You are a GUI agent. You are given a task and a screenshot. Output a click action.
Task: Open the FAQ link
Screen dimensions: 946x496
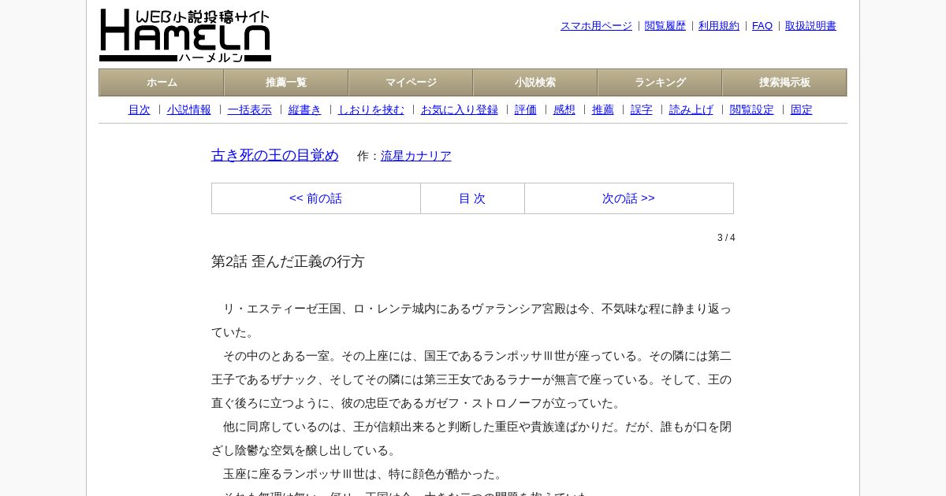762,26
